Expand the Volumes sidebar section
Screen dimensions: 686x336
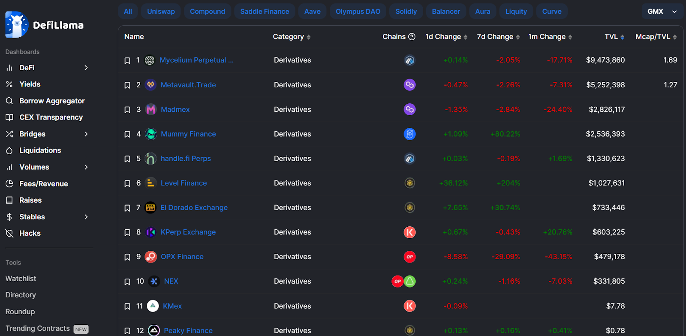tap(86, 167)
